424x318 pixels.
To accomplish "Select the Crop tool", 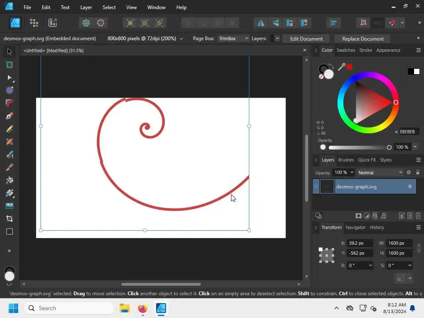I will (x=10, y=219).
